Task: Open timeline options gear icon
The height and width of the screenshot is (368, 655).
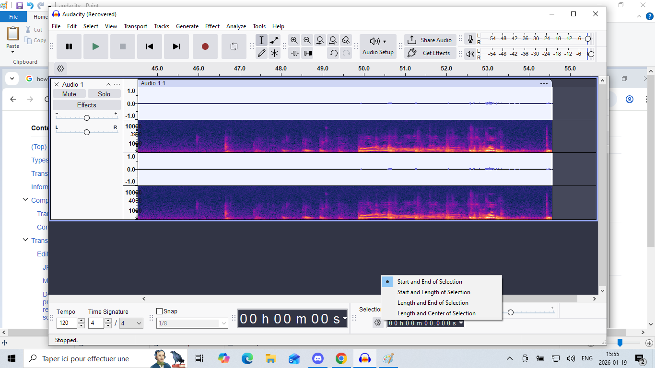Action: coord(60,69)
